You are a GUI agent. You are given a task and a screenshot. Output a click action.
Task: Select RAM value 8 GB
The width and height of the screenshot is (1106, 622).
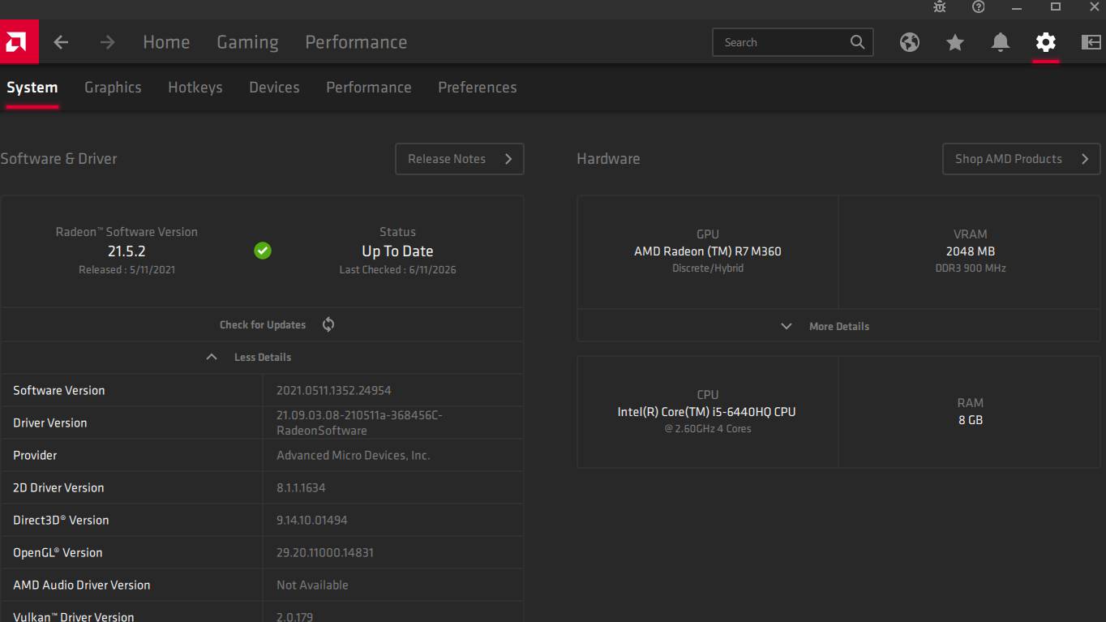[971, 420]
